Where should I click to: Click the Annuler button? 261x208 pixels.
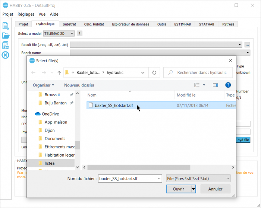coord(215,189)
